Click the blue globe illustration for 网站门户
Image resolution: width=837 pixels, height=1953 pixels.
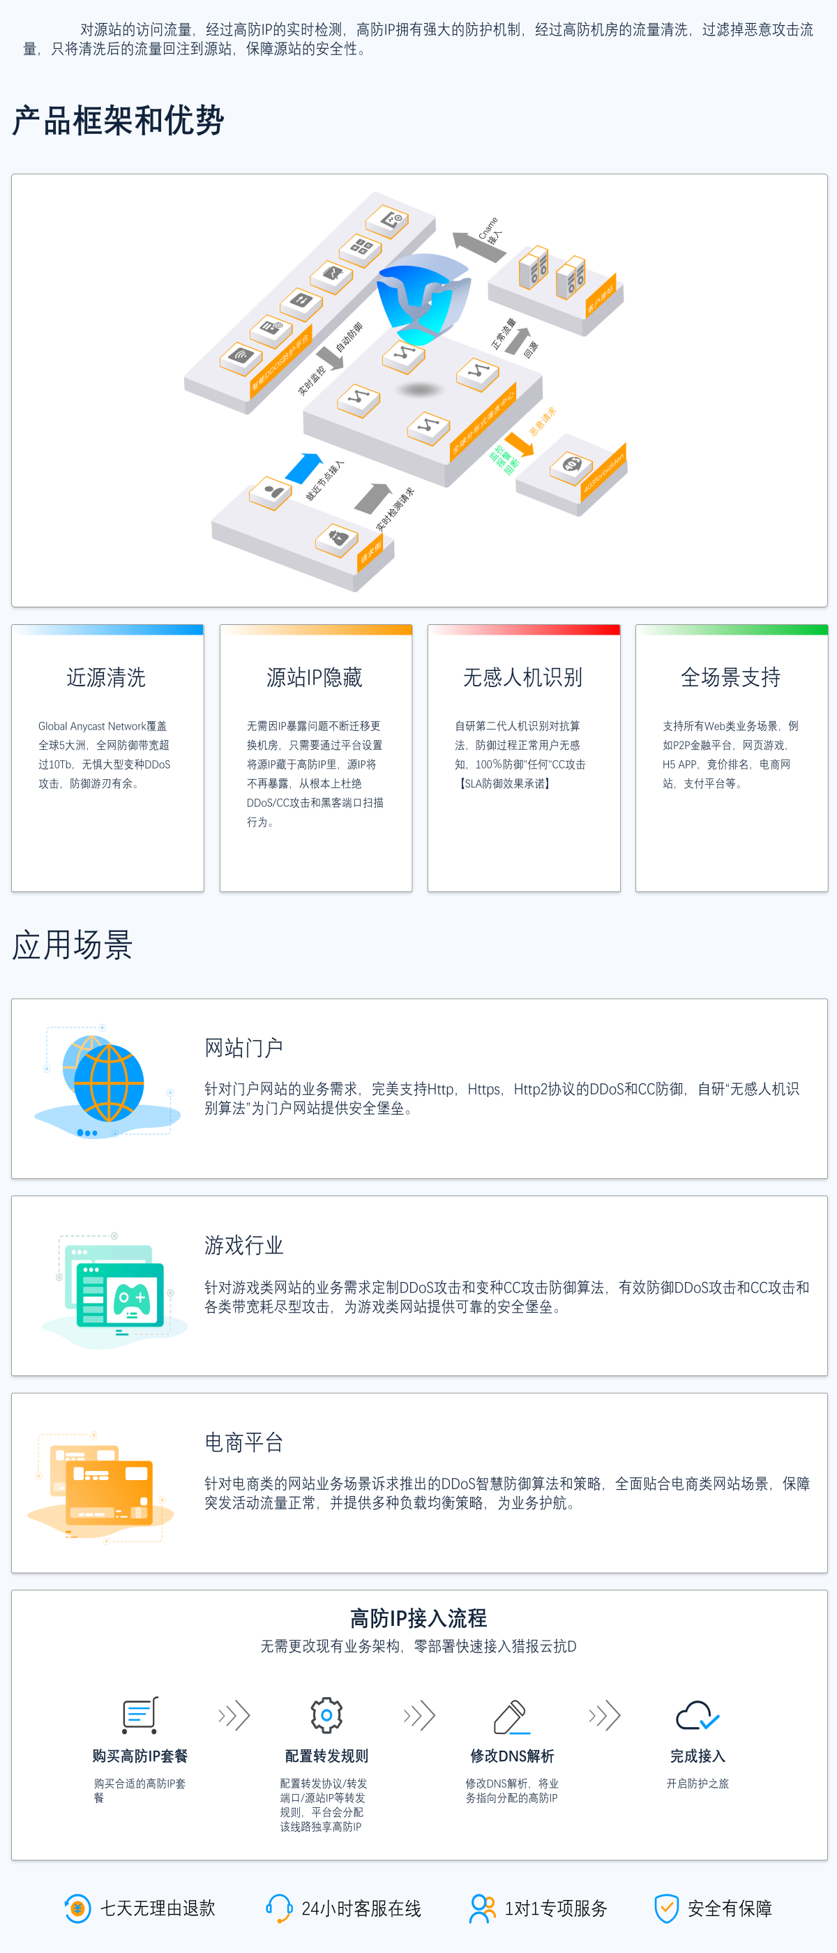point(106,1084)
